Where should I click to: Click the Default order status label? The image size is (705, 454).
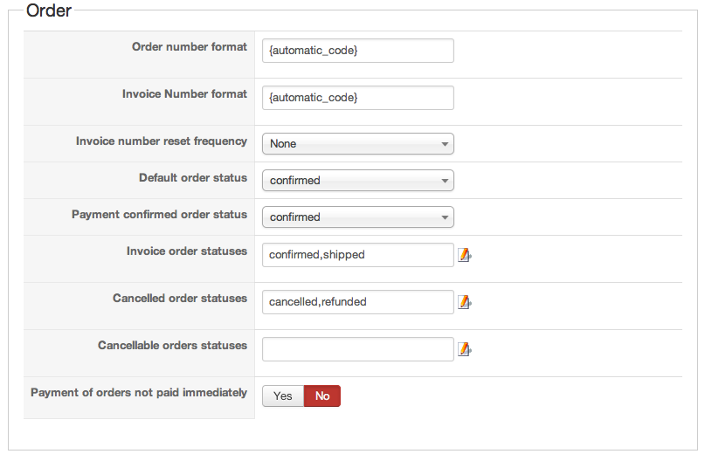tap(193, 178)
